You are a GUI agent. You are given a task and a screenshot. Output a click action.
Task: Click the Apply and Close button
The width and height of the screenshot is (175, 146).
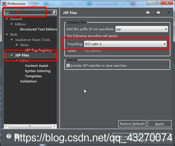(x=127, y=137)
